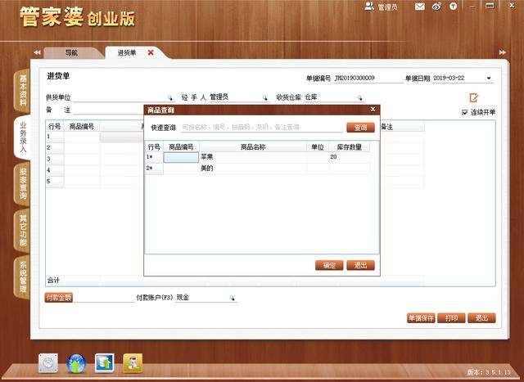Viewport: 524px width, 382px height.
Task: Open 报表查询 sidebar tab
Action: 23,184
